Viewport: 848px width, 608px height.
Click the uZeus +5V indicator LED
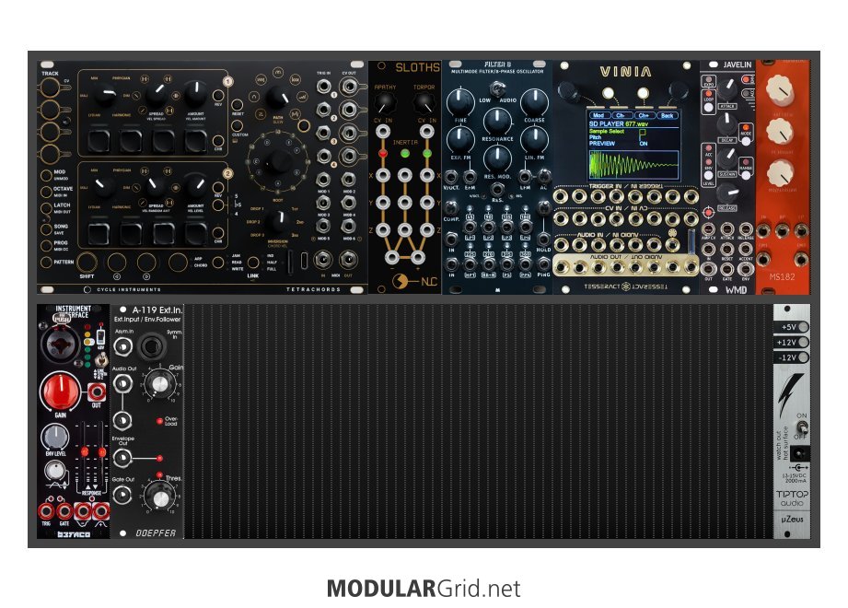tap(804, 327)
